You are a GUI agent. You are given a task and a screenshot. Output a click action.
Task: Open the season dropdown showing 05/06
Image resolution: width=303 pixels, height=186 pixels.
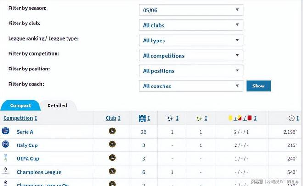click(191, 10)
